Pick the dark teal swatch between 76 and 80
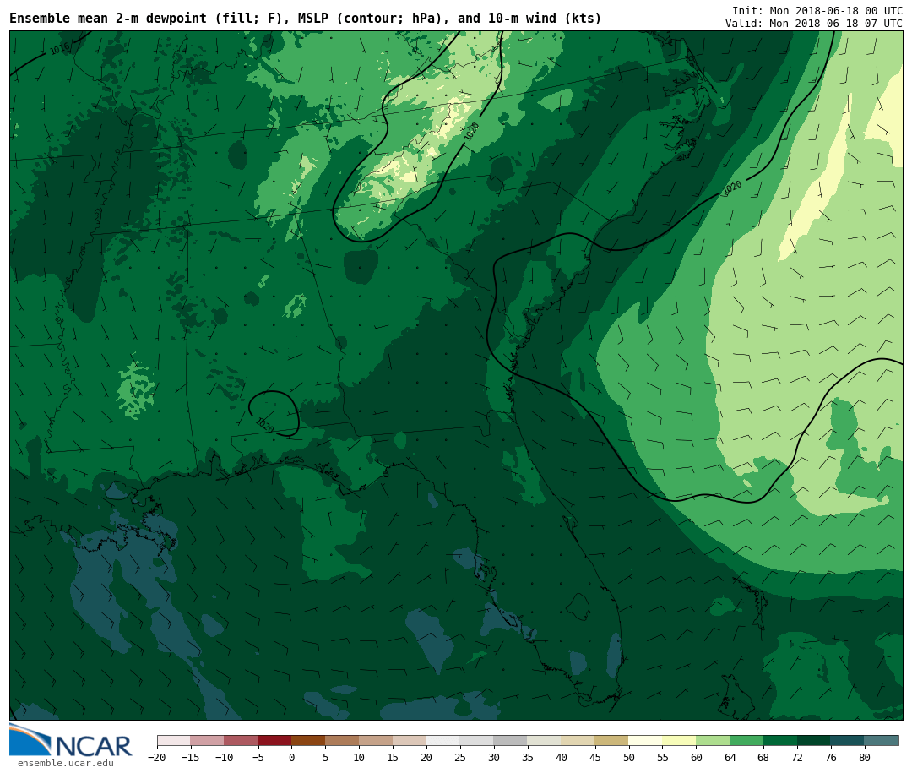 [x=847, y=741]
